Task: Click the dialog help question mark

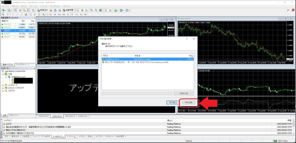Action: click(x=187, y=39)
